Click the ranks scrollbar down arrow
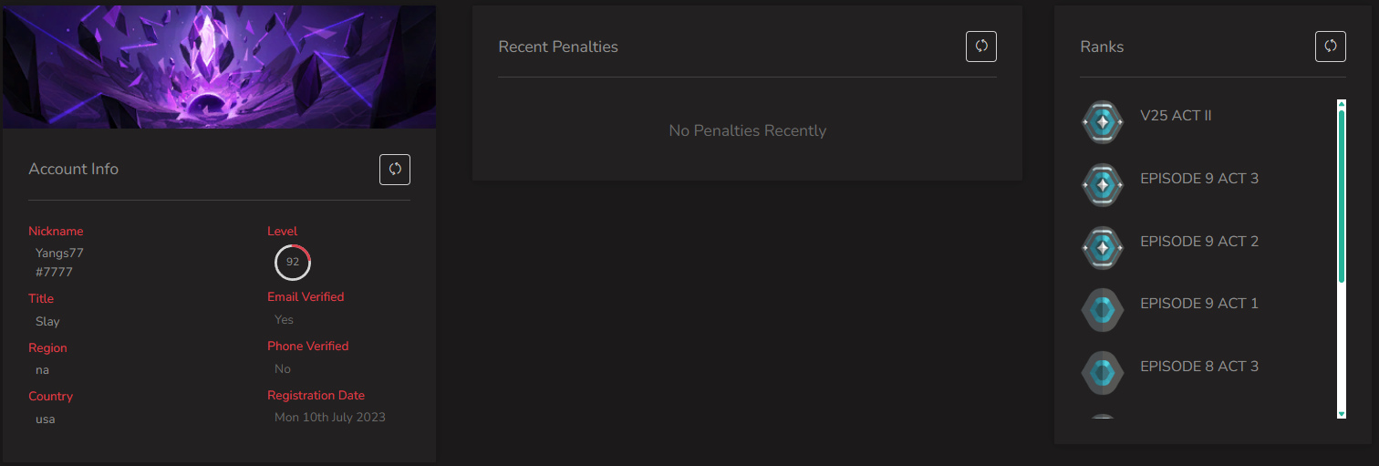The image size is (1379, 466). 1342,414
